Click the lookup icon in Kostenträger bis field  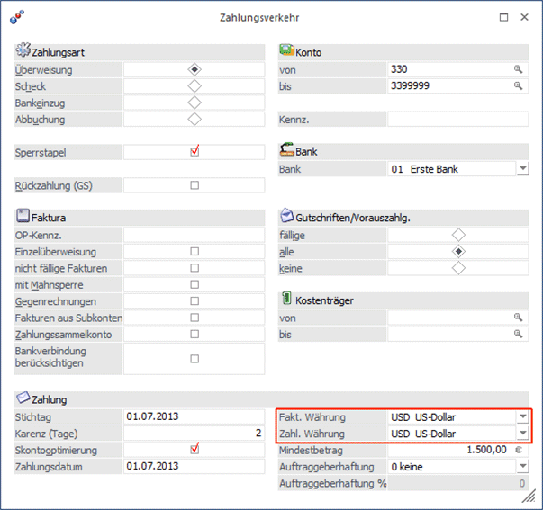click(518, 334)
